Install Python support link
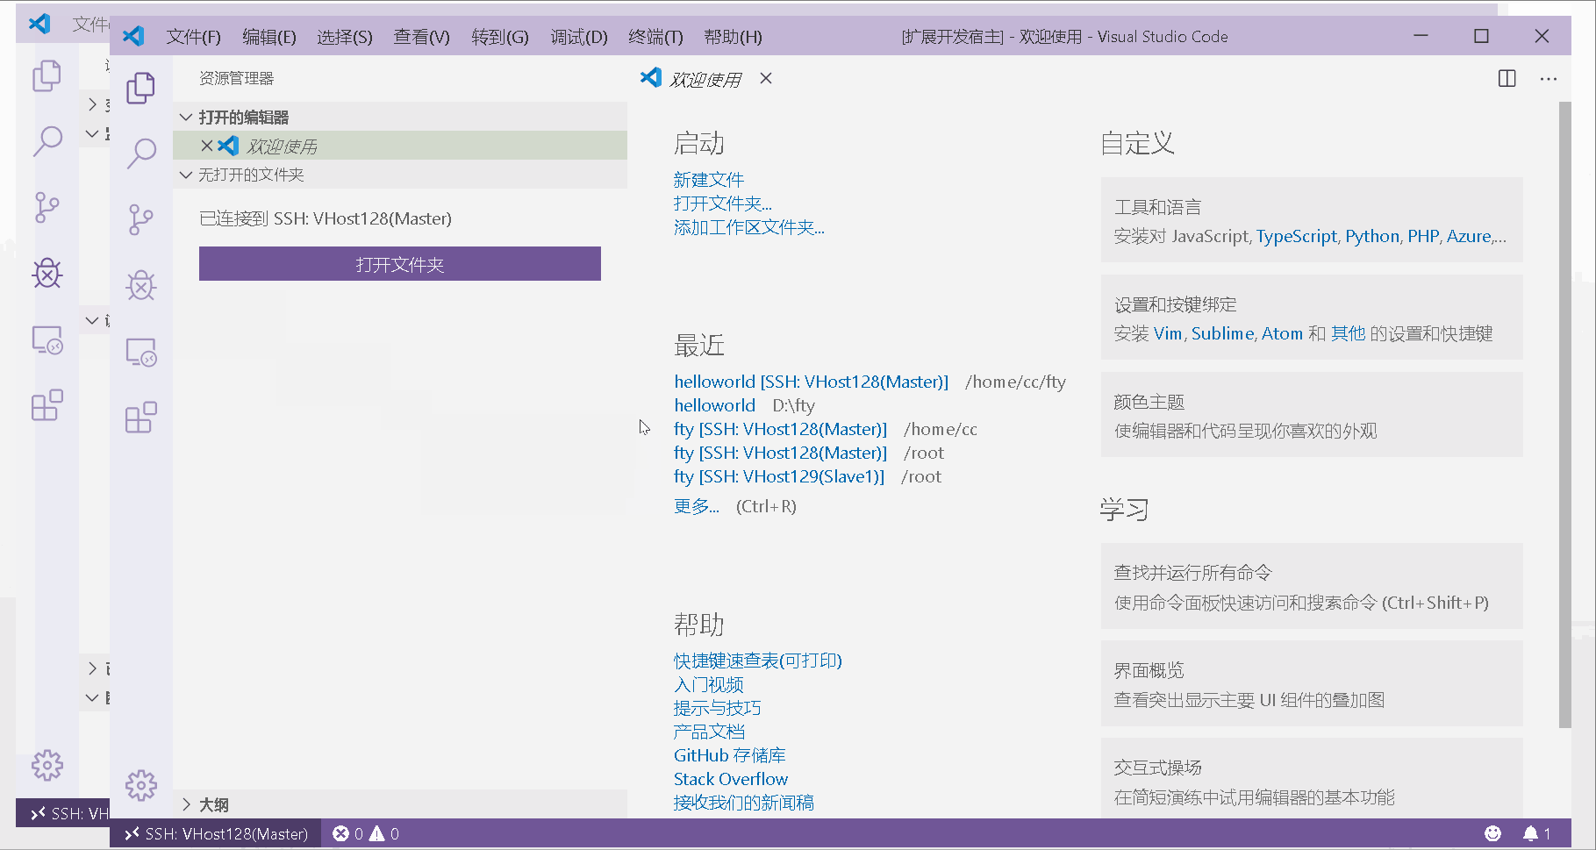Viewport: 1596px width, 850px height. (x=1372, y=236)
